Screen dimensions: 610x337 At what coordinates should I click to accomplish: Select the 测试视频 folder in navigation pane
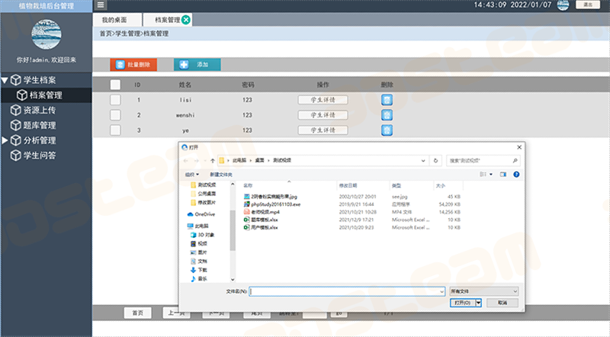click(x=203, y=185)
